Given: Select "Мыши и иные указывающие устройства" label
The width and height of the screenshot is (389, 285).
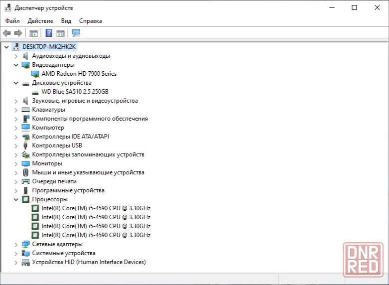Looking at the screenshot, I should click(88, 172).
